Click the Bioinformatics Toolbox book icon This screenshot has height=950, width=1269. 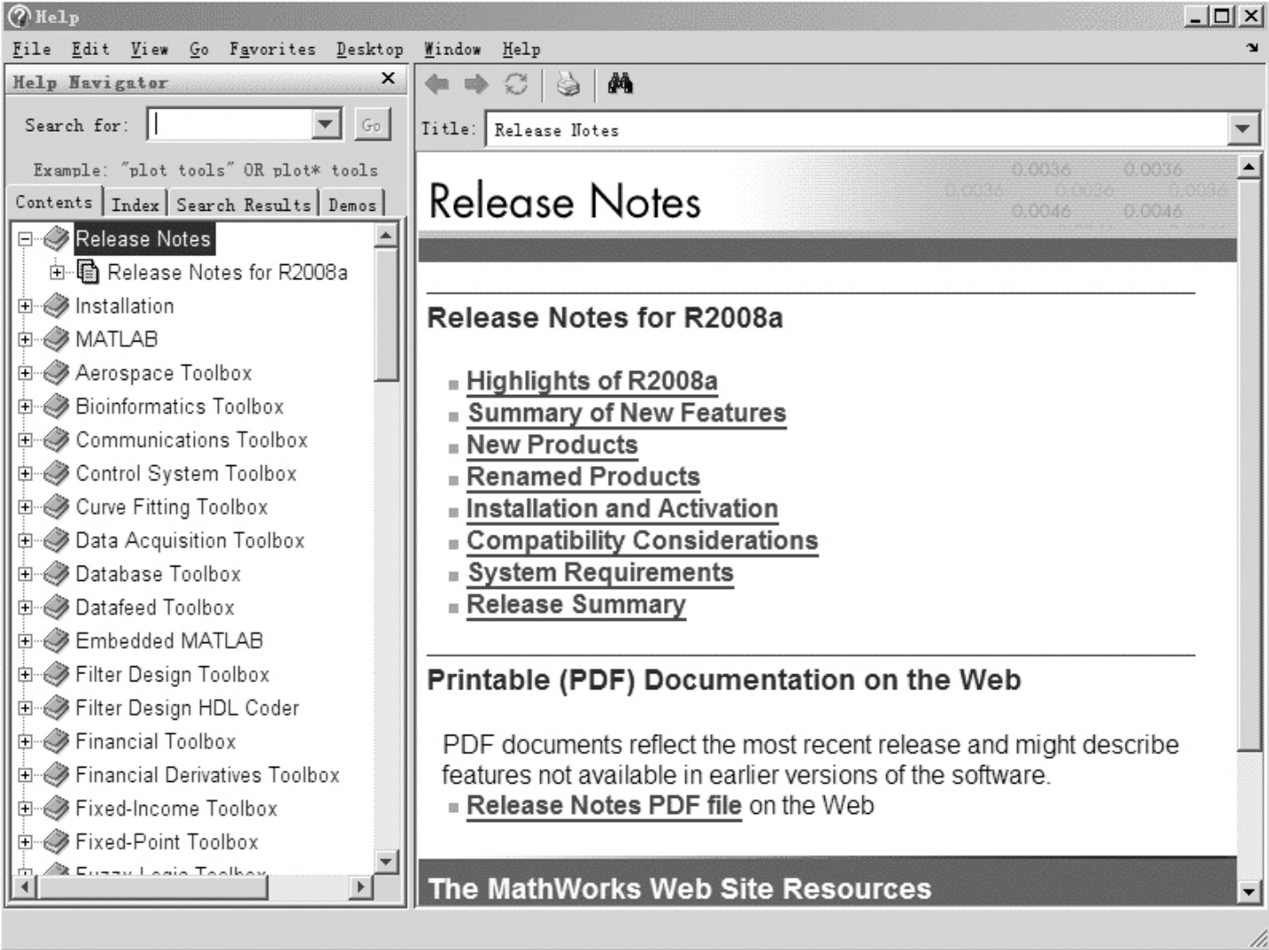(x=56, y=407)
